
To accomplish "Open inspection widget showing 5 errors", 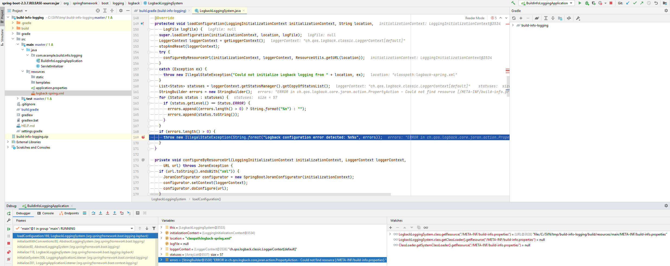I will (494, 18).
